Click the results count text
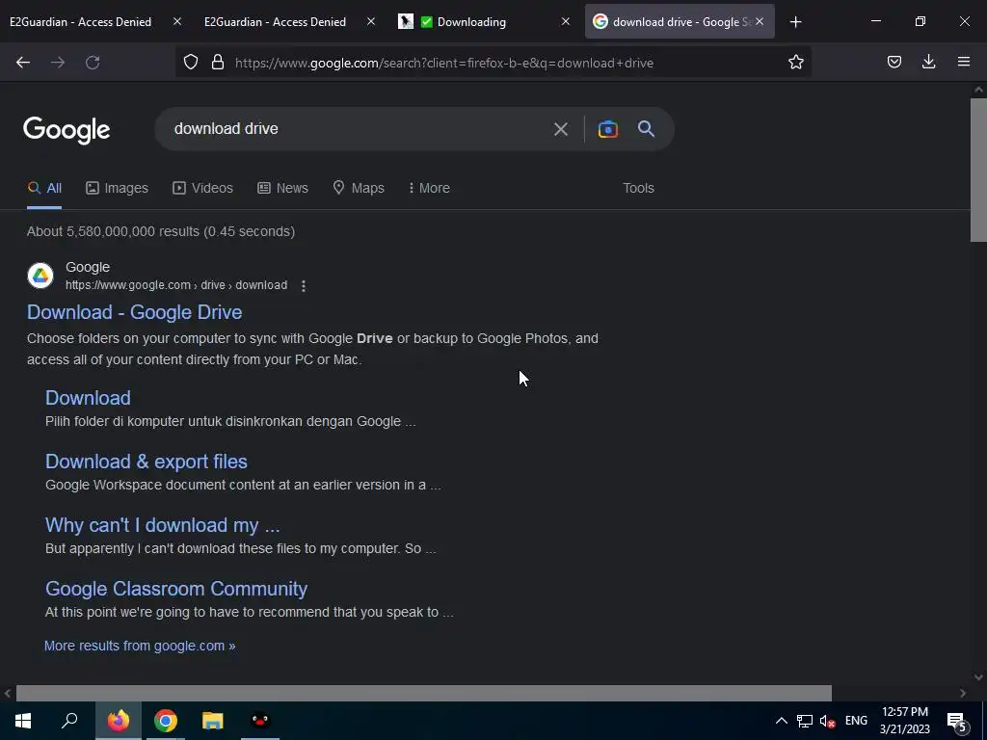 [161, 231]
